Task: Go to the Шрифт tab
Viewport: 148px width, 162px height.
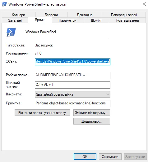Action: 96,20
